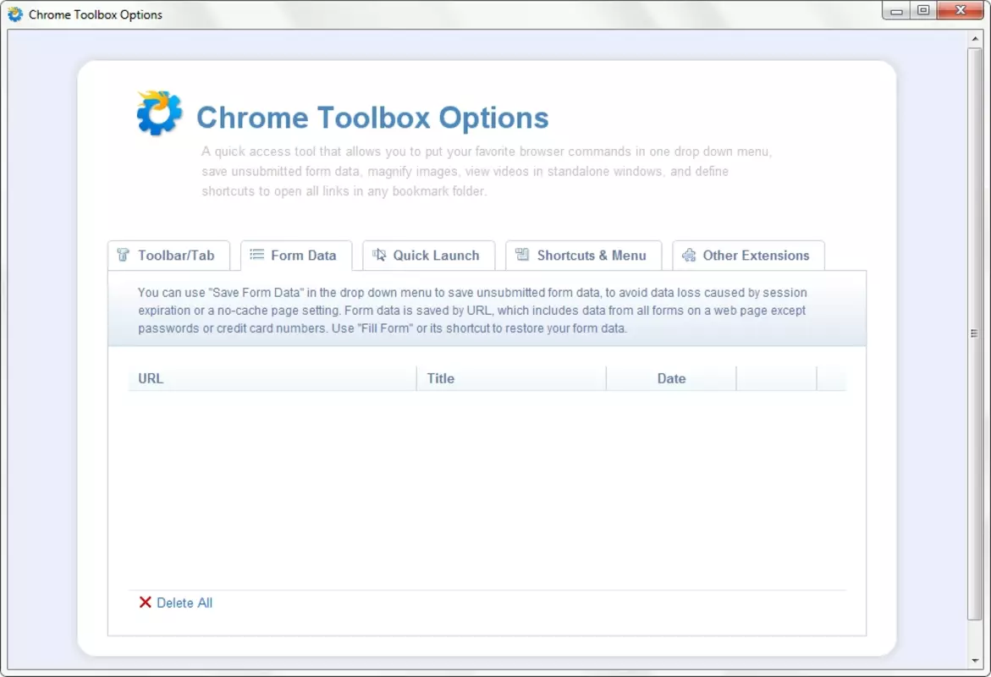Minimize the Chrome Toolbox Options window
The image size is (991, 677).
896,11
